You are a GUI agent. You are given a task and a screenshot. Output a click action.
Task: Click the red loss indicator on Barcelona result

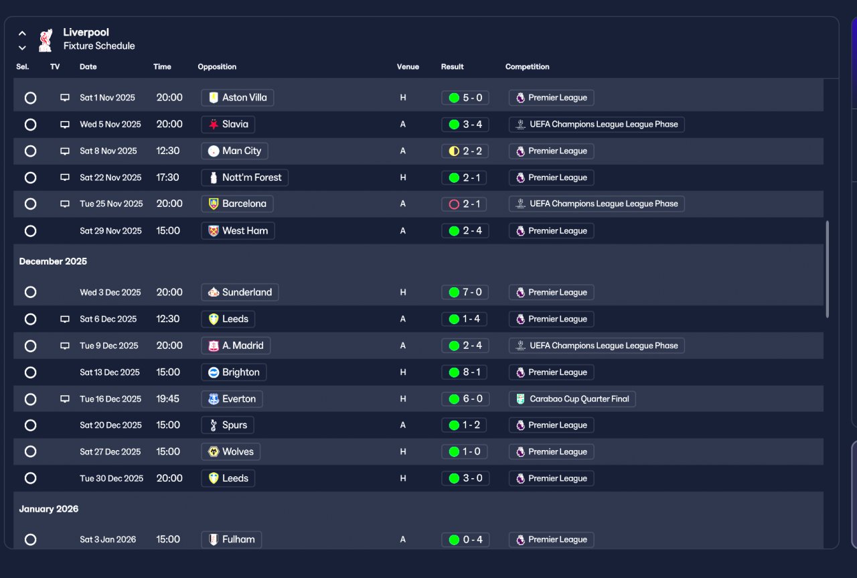coord(454,204)
